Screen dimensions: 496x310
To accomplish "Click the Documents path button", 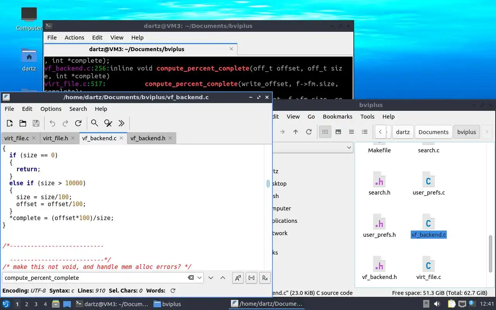I will pos(433,132).
